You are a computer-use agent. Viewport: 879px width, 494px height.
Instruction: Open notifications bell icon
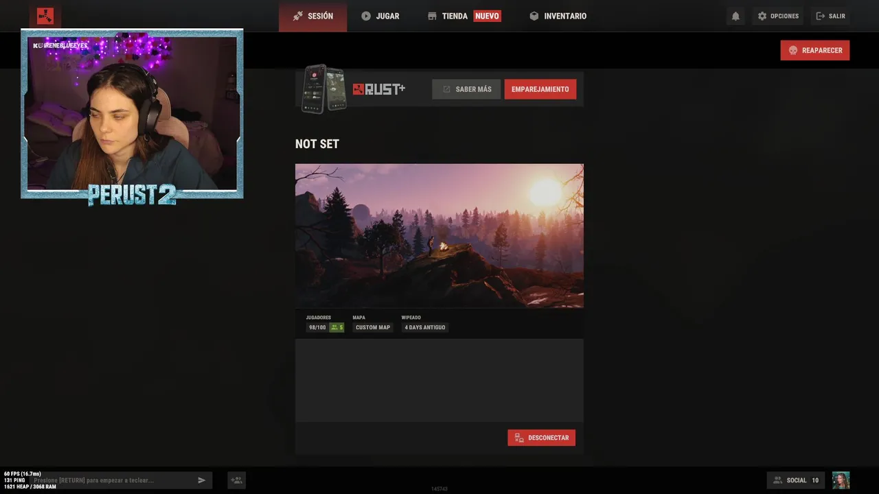coord(735,16)
